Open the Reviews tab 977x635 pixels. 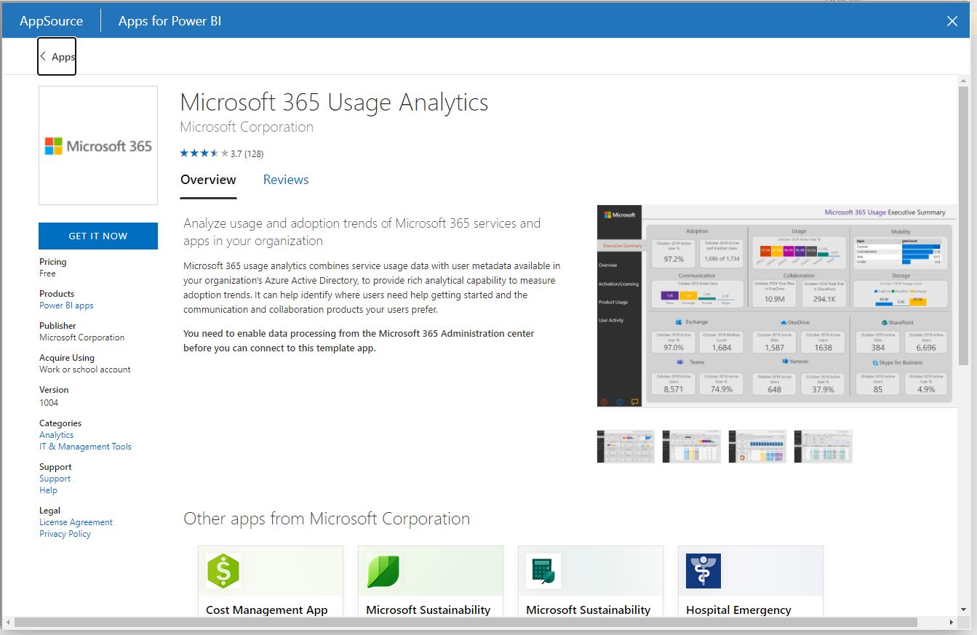[286, 180]
